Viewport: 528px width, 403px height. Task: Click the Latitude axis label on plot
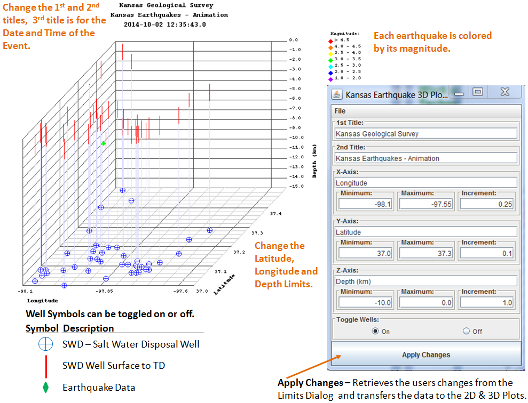click(x=224, y=284)
